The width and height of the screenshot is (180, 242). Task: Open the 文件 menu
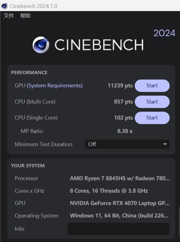(x=9, y=16)
